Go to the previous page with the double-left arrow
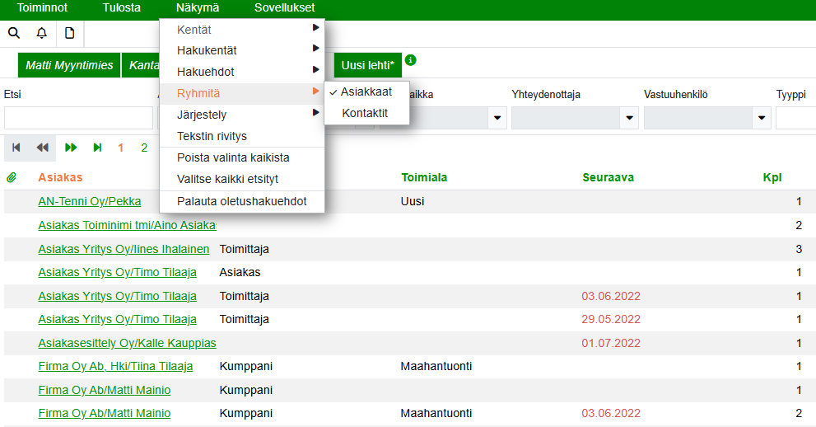This screenshot has height=427, width=816. pos(42,148)
